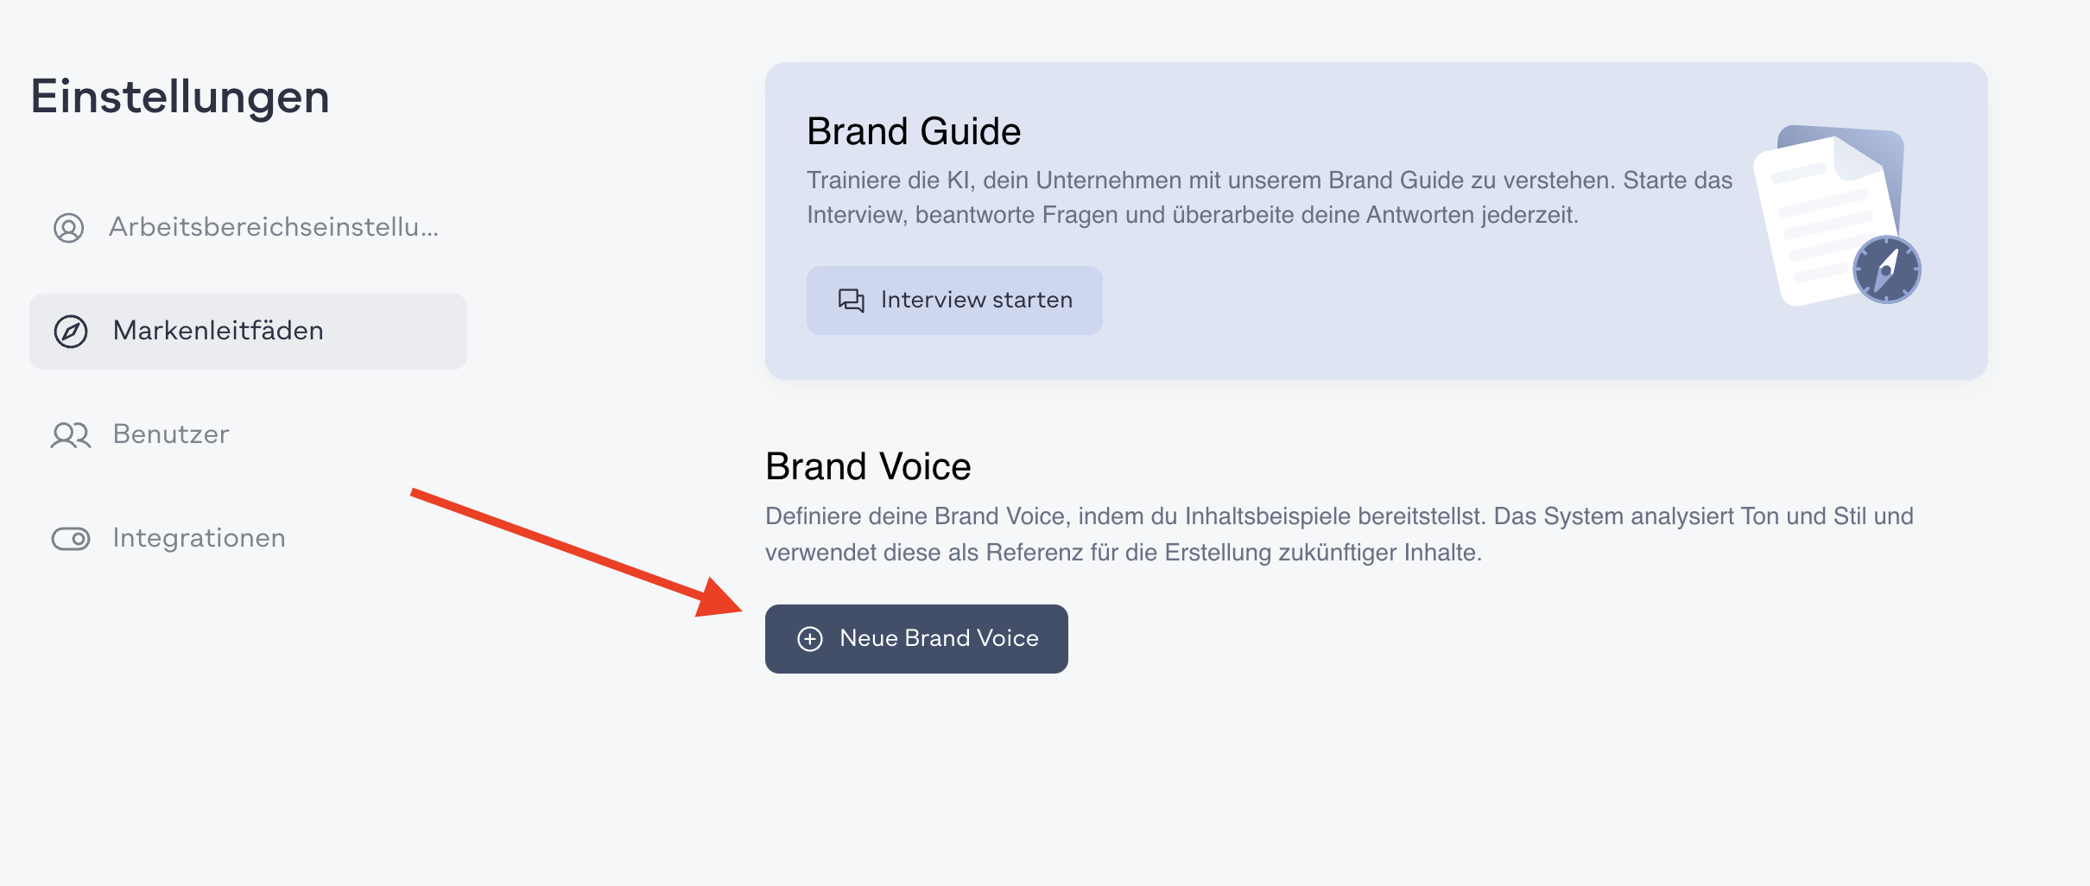
Task: Click the Einstellungen page heading
Action: click(x=180, y=97)
